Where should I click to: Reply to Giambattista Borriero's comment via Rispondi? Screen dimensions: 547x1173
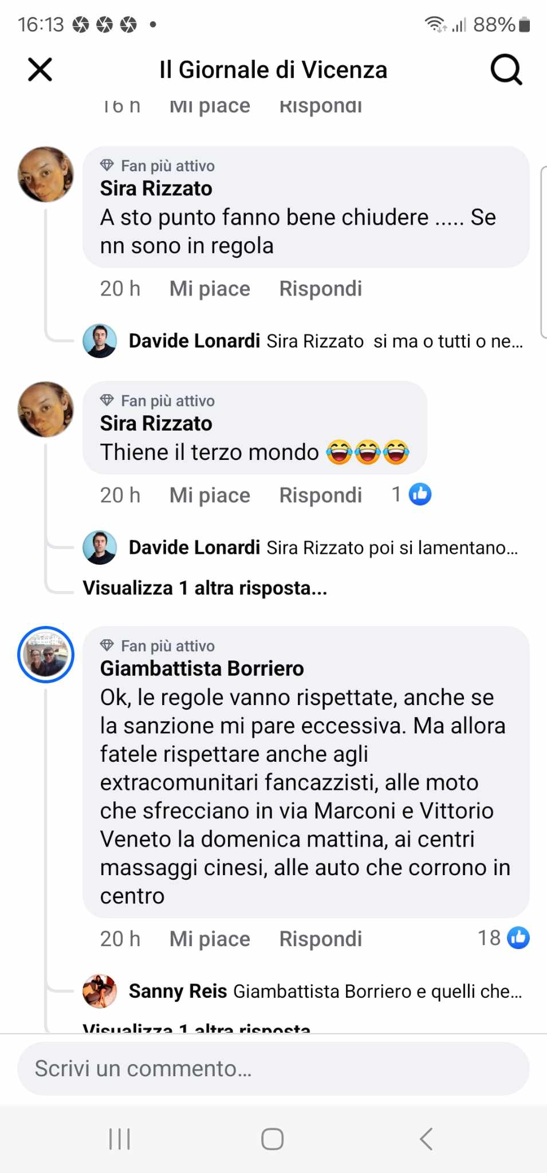pos(321,939)
